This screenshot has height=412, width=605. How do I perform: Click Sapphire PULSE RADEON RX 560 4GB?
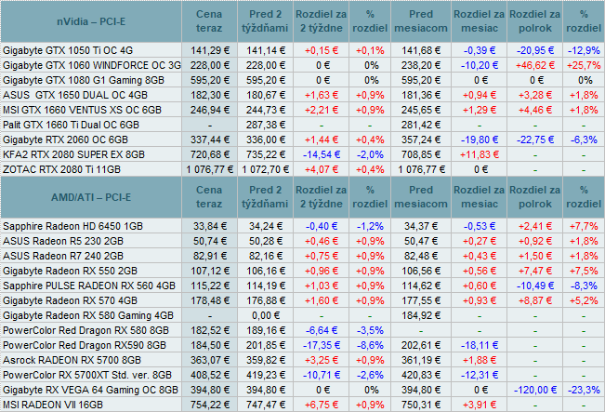pos(89,286)
